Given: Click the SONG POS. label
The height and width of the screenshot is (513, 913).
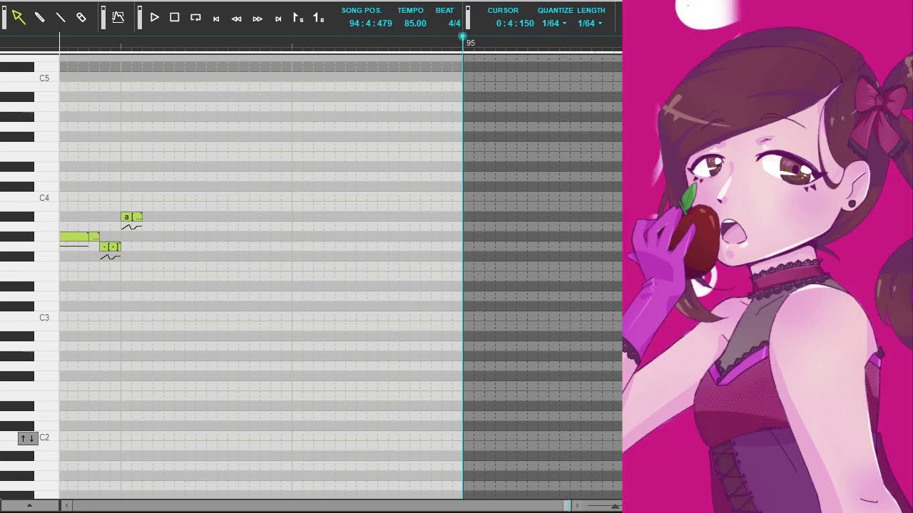Looking at the screenshot, I should click(x=362, y=11).
